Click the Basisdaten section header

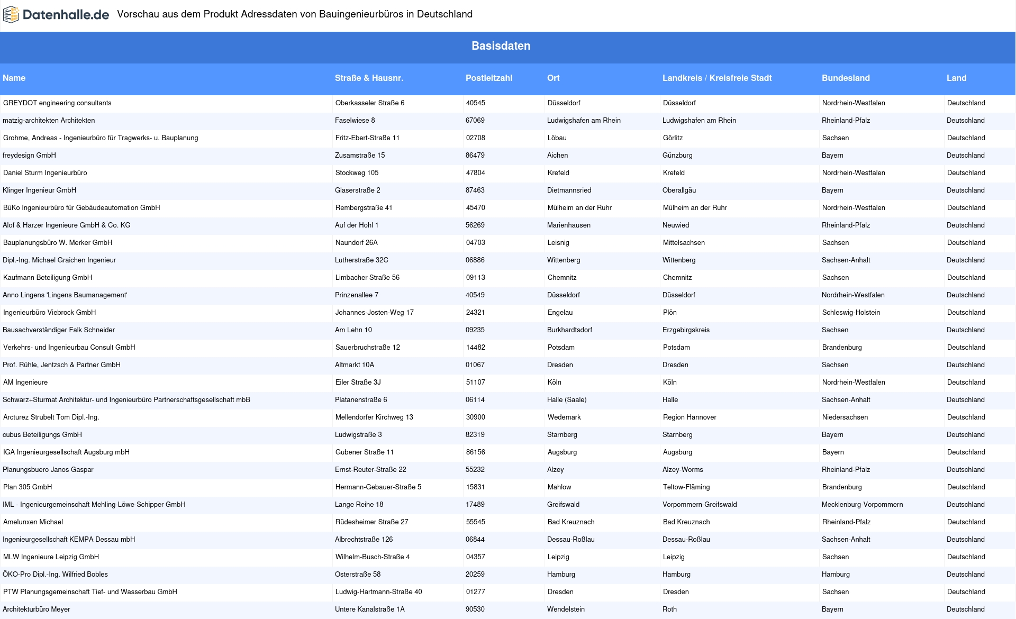[x=501, y=46]
